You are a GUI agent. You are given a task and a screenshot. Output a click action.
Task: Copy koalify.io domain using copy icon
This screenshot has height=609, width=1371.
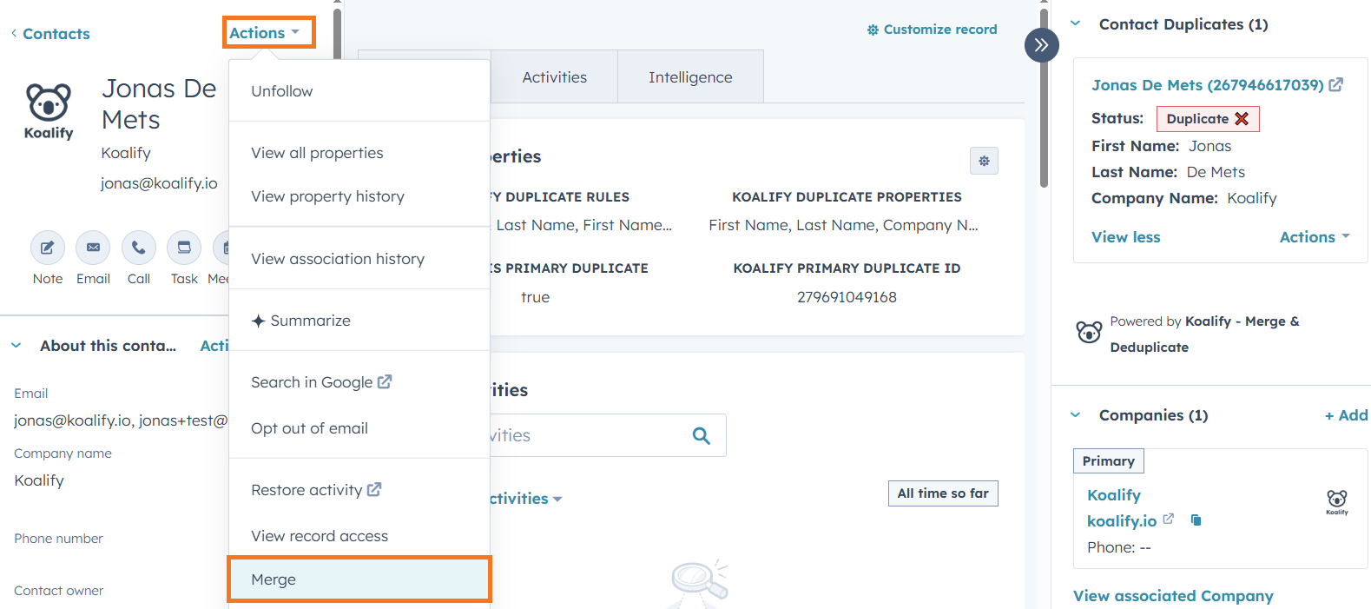pos(1196,520)
